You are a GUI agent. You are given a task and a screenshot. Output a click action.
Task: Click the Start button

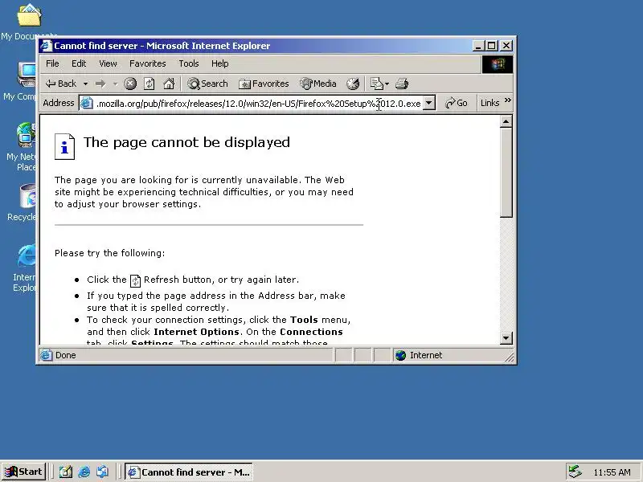click(x=23, y=472)
